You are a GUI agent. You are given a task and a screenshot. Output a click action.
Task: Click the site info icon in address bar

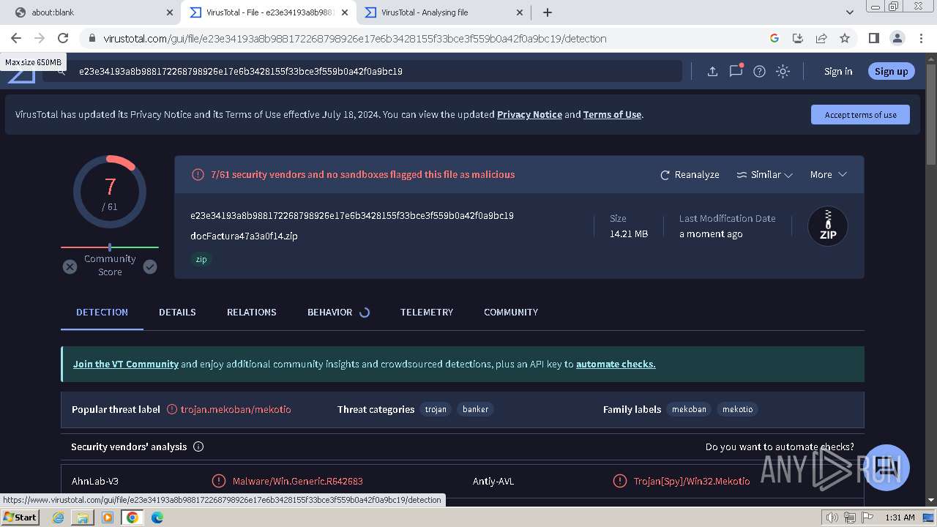(92, 38)
